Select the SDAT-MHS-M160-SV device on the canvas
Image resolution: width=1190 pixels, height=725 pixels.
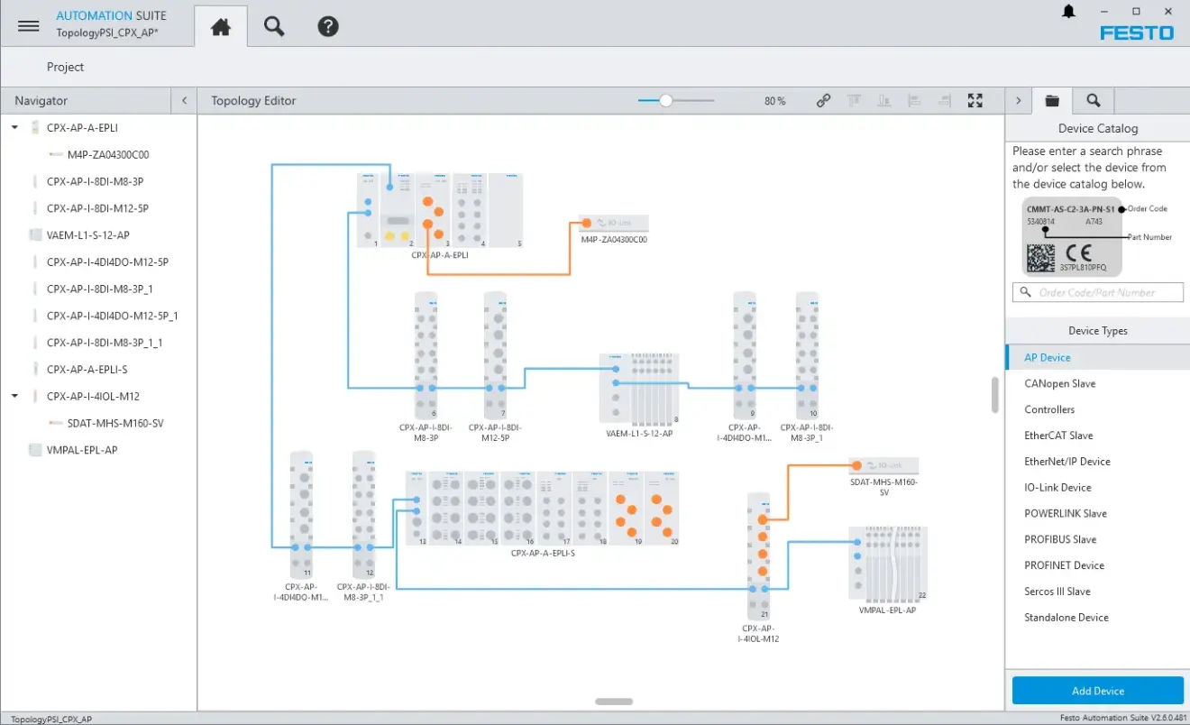coord(883,465)
